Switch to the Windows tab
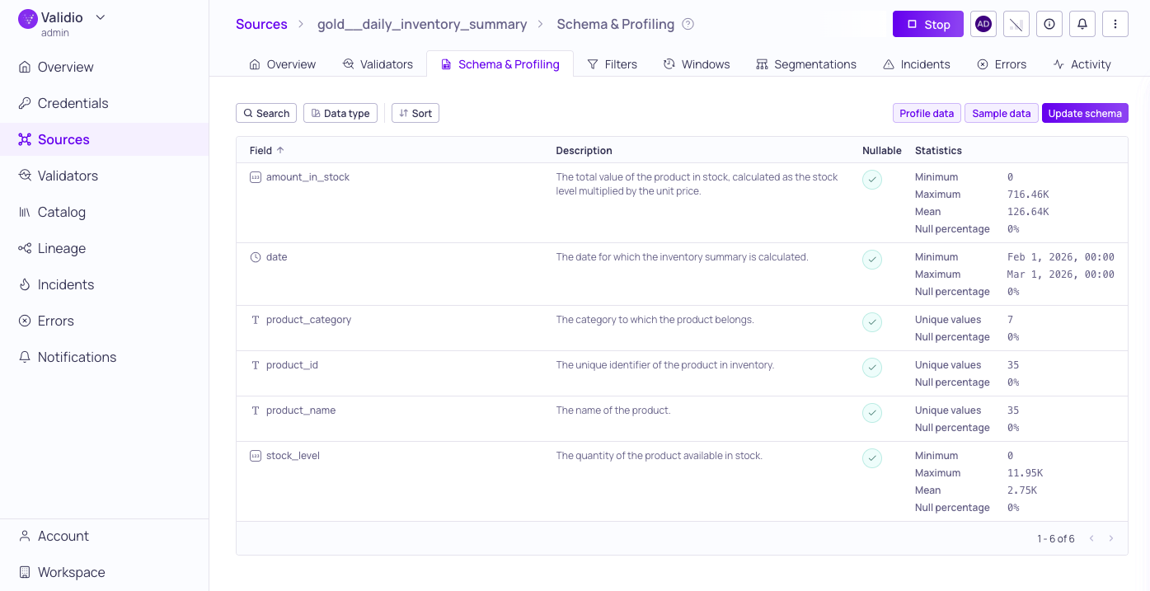 coord(697,64)
